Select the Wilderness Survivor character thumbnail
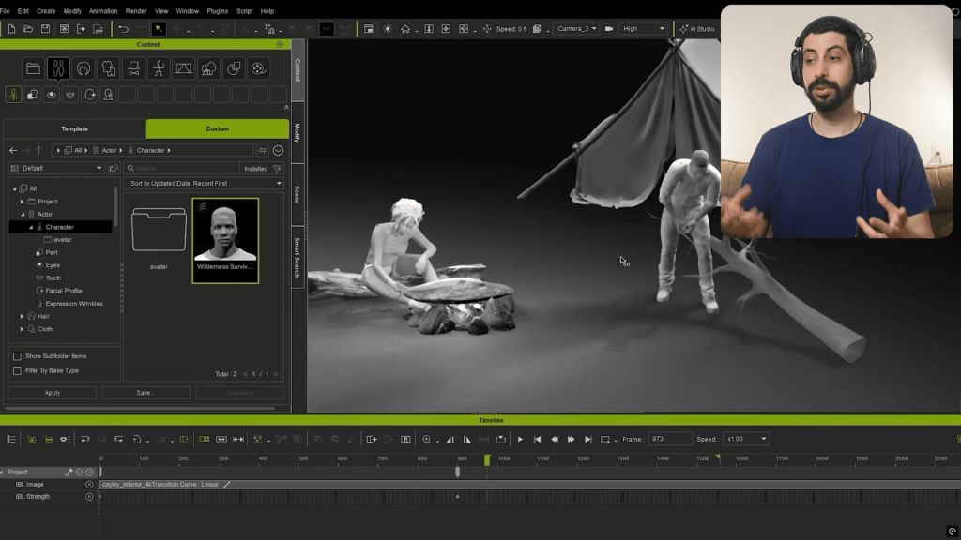 (225, 241)
